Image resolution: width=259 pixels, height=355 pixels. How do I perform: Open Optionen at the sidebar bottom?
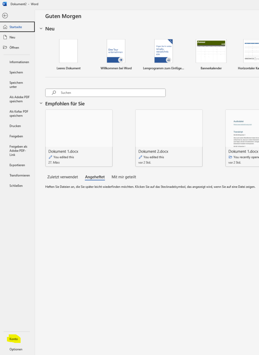click(x=16, y=349)
